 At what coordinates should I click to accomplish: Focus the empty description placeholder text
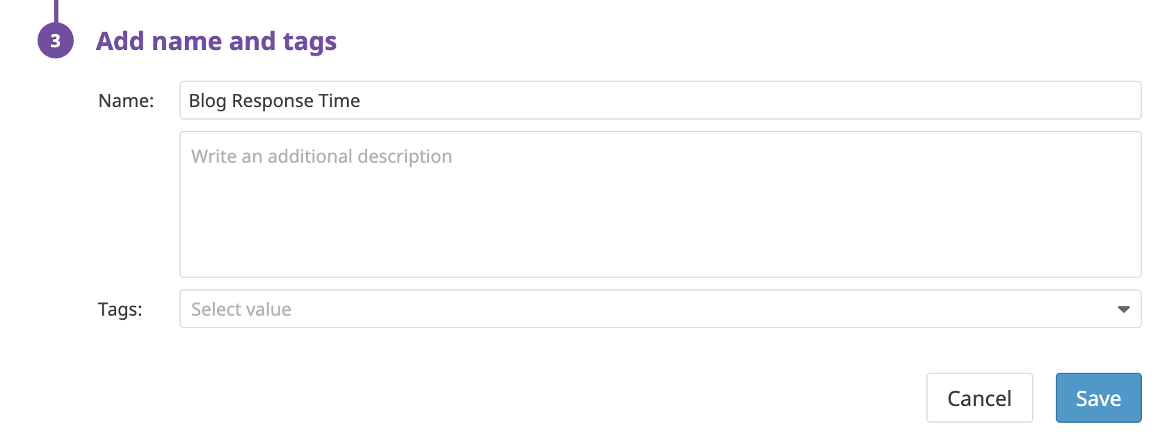[x=321, y=156]
